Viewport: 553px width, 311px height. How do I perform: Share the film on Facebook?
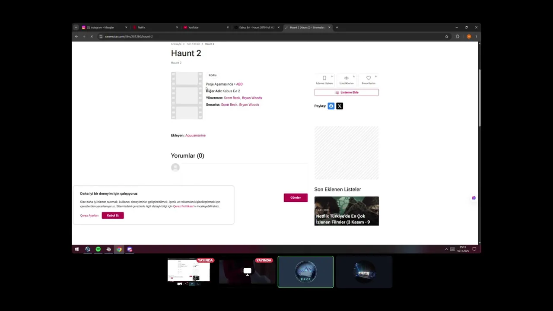(x=331, y=106)
